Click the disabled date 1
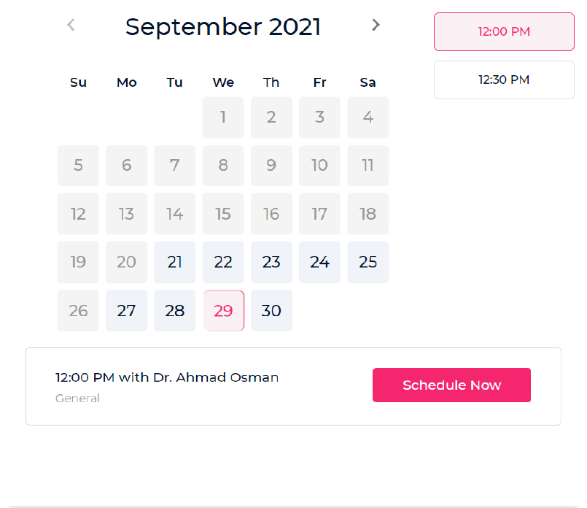The image size is (587, 508). coord(223,117)
